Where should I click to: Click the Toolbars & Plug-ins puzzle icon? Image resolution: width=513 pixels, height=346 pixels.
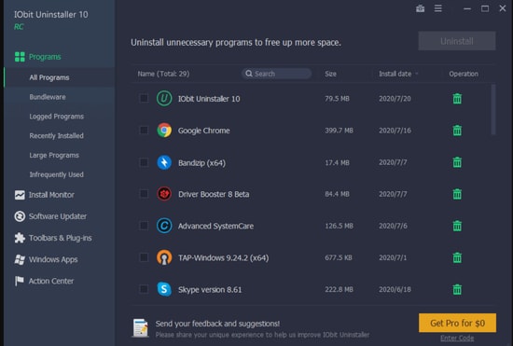20,238
